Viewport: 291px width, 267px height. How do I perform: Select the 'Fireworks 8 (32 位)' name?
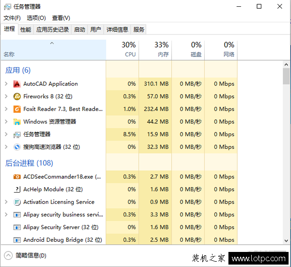coord(48,96)
